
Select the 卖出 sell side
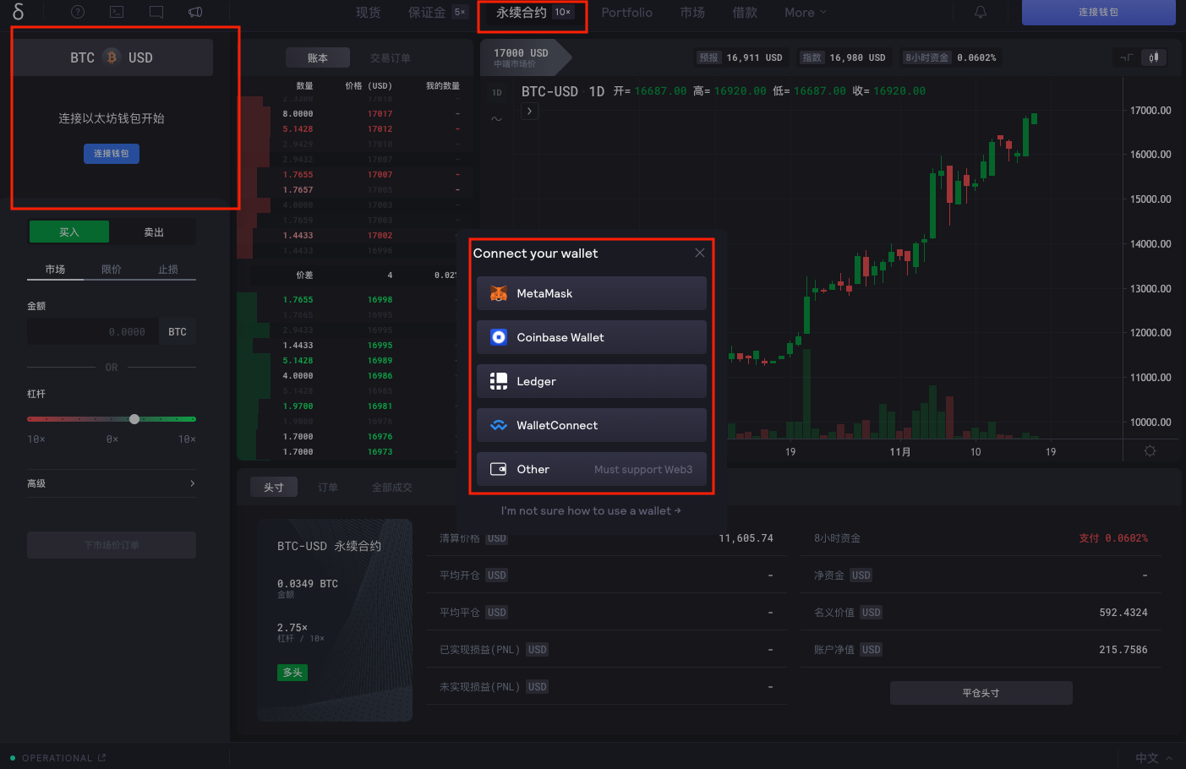pyautogui.click(x=154, y=232)
